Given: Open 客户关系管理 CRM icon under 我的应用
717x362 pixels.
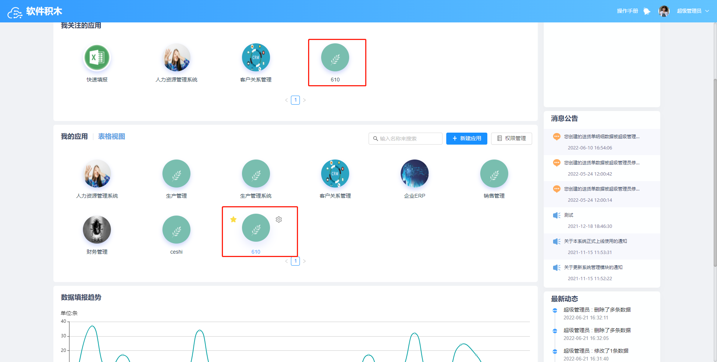Looking at the screenshot, I should (x=335, y=174).
